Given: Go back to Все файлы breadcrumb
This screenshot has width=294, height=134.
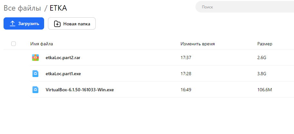Looking at the screenshot, I should (x=22, y=8).
